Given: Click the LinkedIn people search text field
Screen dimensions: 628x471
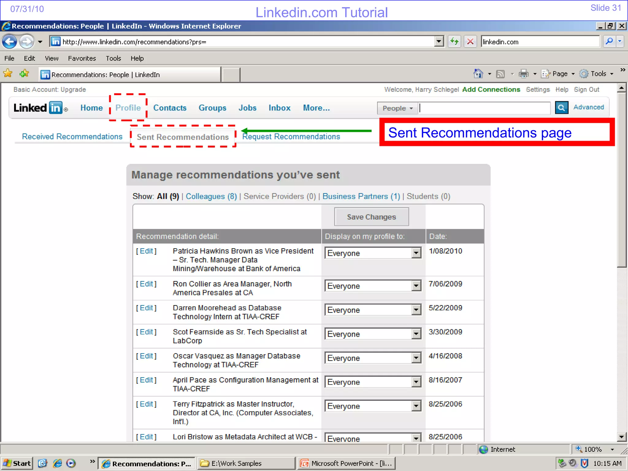Looking at the screenshot, I should (x=484, y=108).
